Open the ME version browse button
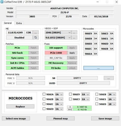The height and width of the screenshot is (126, 121). click(x=36, y=32)
